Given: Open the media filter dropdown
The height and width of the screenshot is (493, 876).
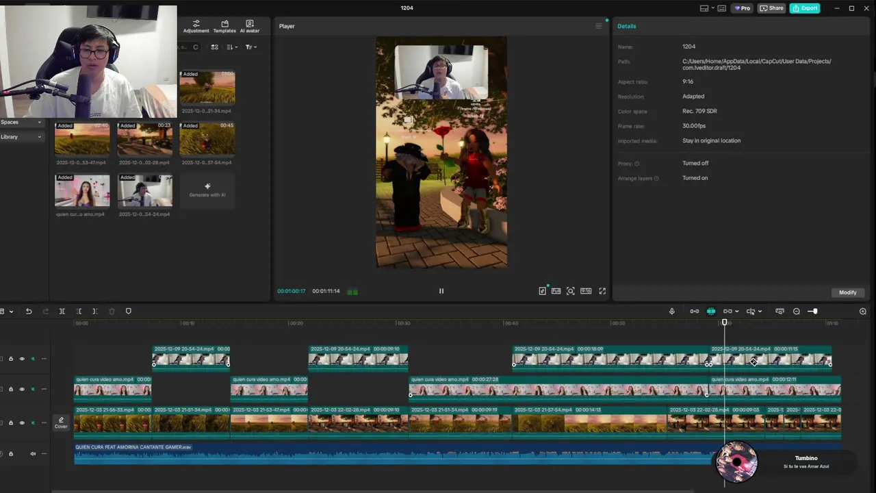Looking at the screenshot, I should (251, 47).
